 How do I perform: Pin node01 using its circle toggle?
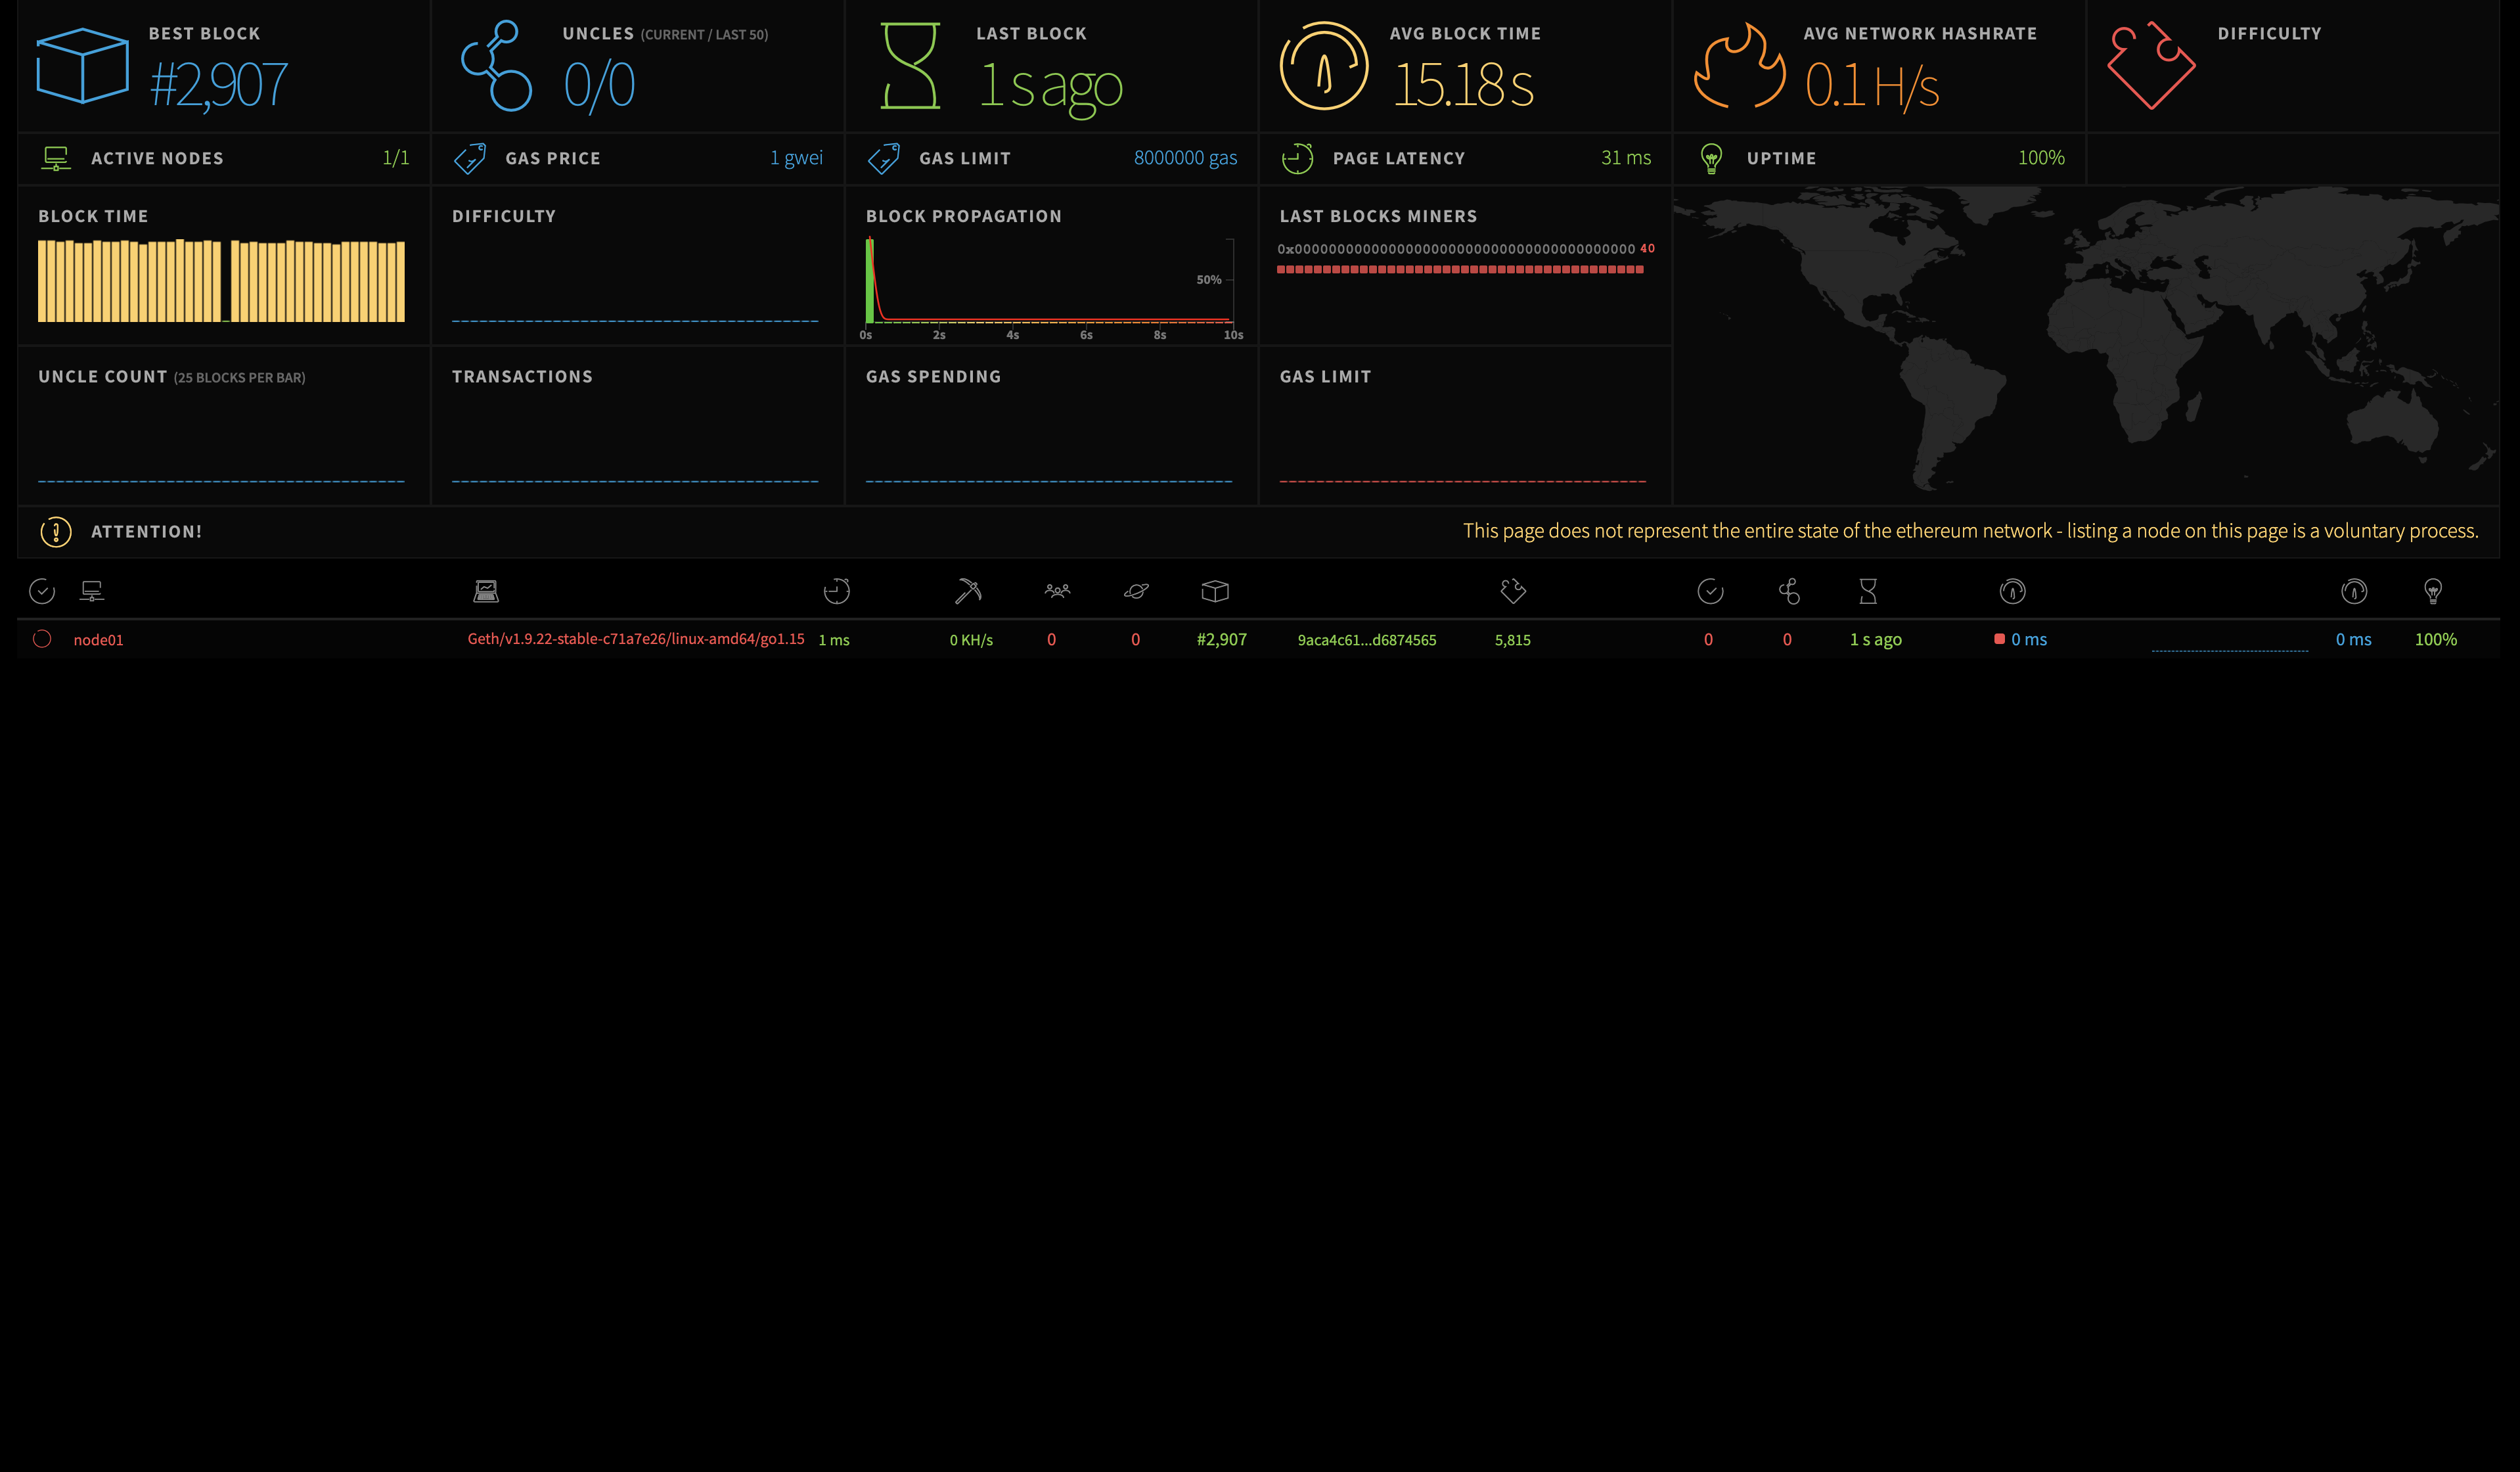[42, 639]
